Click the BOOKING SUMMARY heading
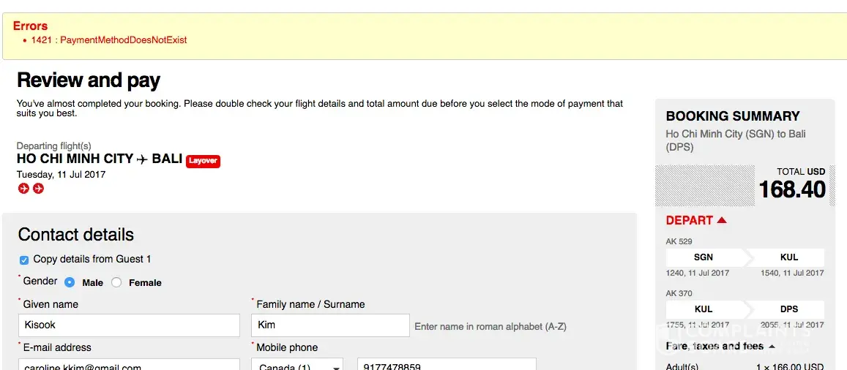 [x=733, y=116]
